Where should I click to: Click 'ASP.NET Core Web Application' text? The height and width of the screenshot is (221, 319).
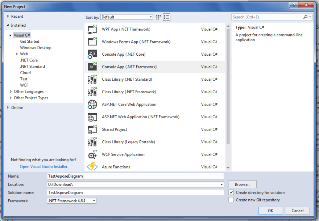(x=129, y=104)
